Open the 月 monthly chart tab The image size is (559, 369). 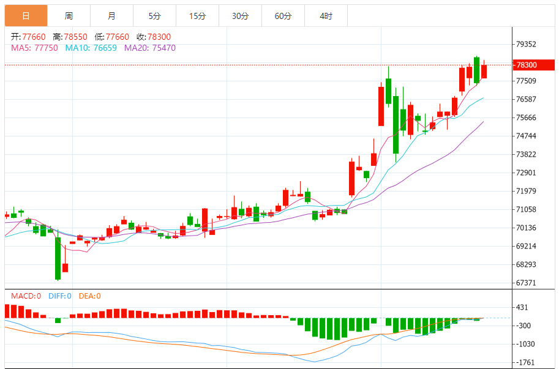click(111, 16)
